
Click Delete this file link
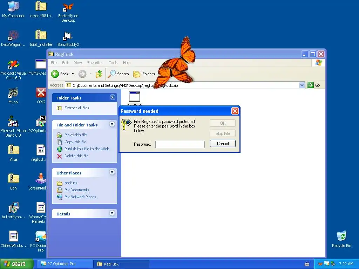pos(76,156)
